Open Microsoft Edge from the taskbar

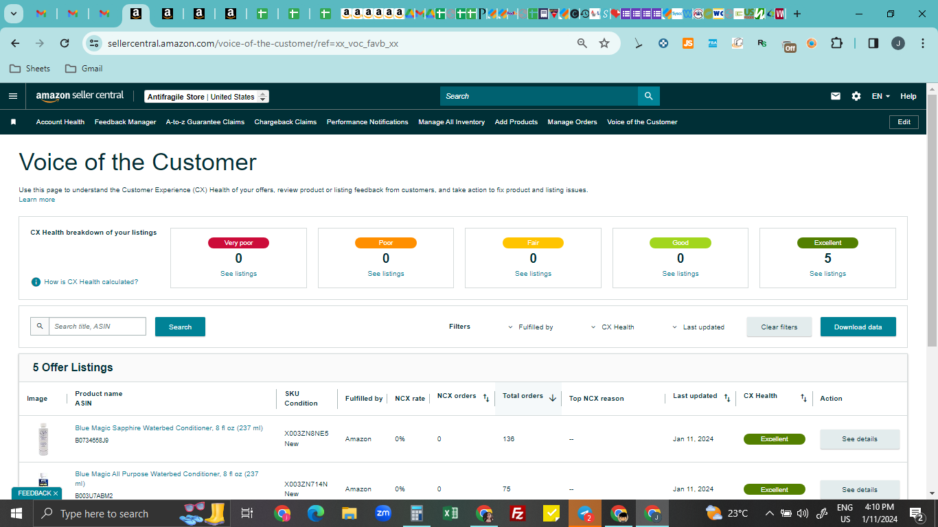[316, 513]
